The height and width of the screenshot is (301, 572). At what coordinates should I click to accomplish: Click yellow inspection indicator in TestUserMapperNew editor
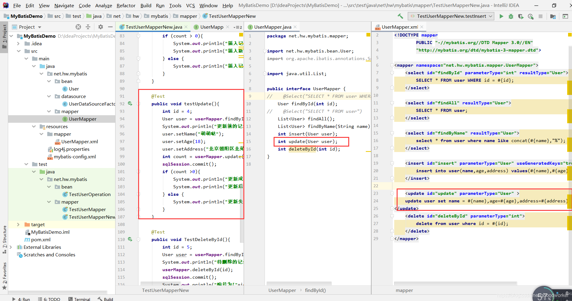point(241,35)
